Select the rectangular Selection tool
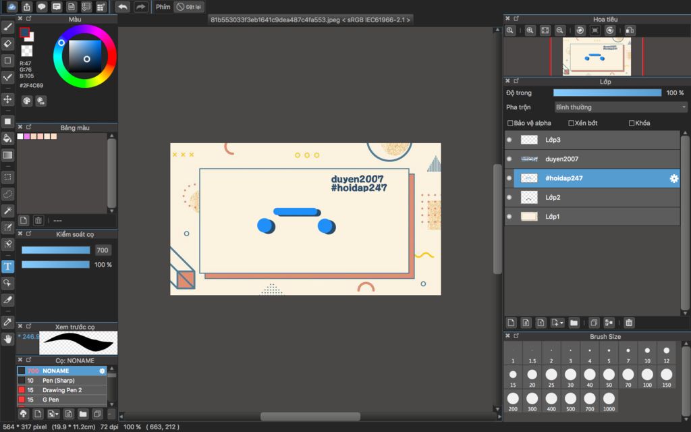The height and width of the screenshot is (432, 691). (7, 178)
